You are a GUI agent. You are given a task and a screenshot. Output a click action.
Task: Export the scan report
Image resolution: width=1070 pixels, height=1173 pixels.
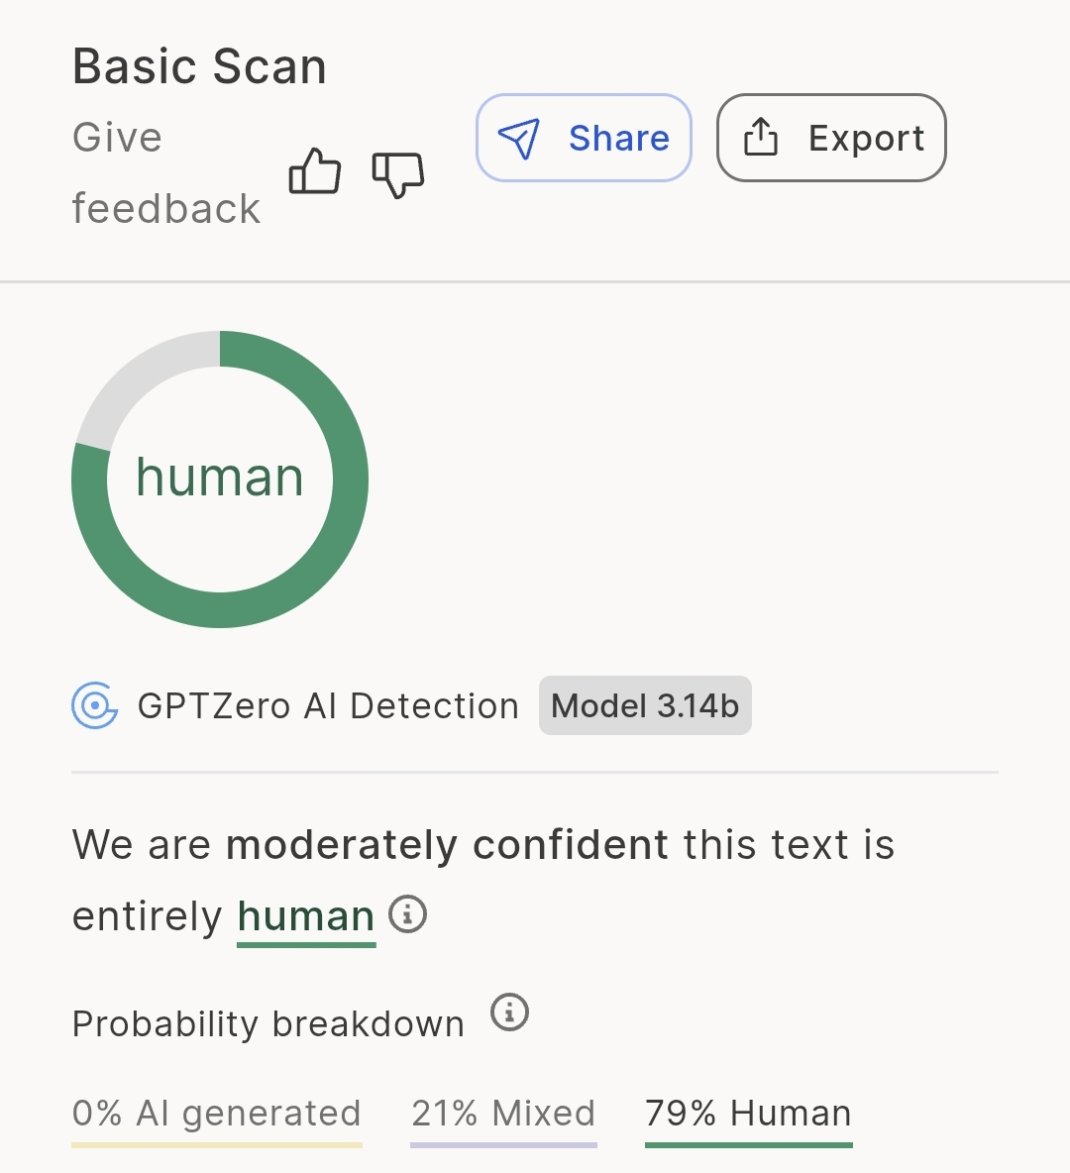coord(830,138)
